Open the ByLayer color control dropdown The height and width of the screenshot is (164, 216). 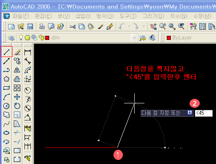[x=190, y=38]
